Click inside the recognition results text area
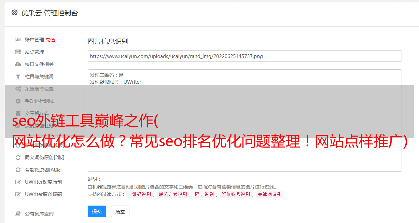 pos(245,120)
